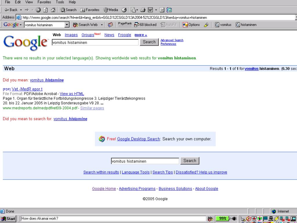Click the binoculars search icon on taskbar
The height and width of the screenshot is (223, 297).
[x=210, y=219]
